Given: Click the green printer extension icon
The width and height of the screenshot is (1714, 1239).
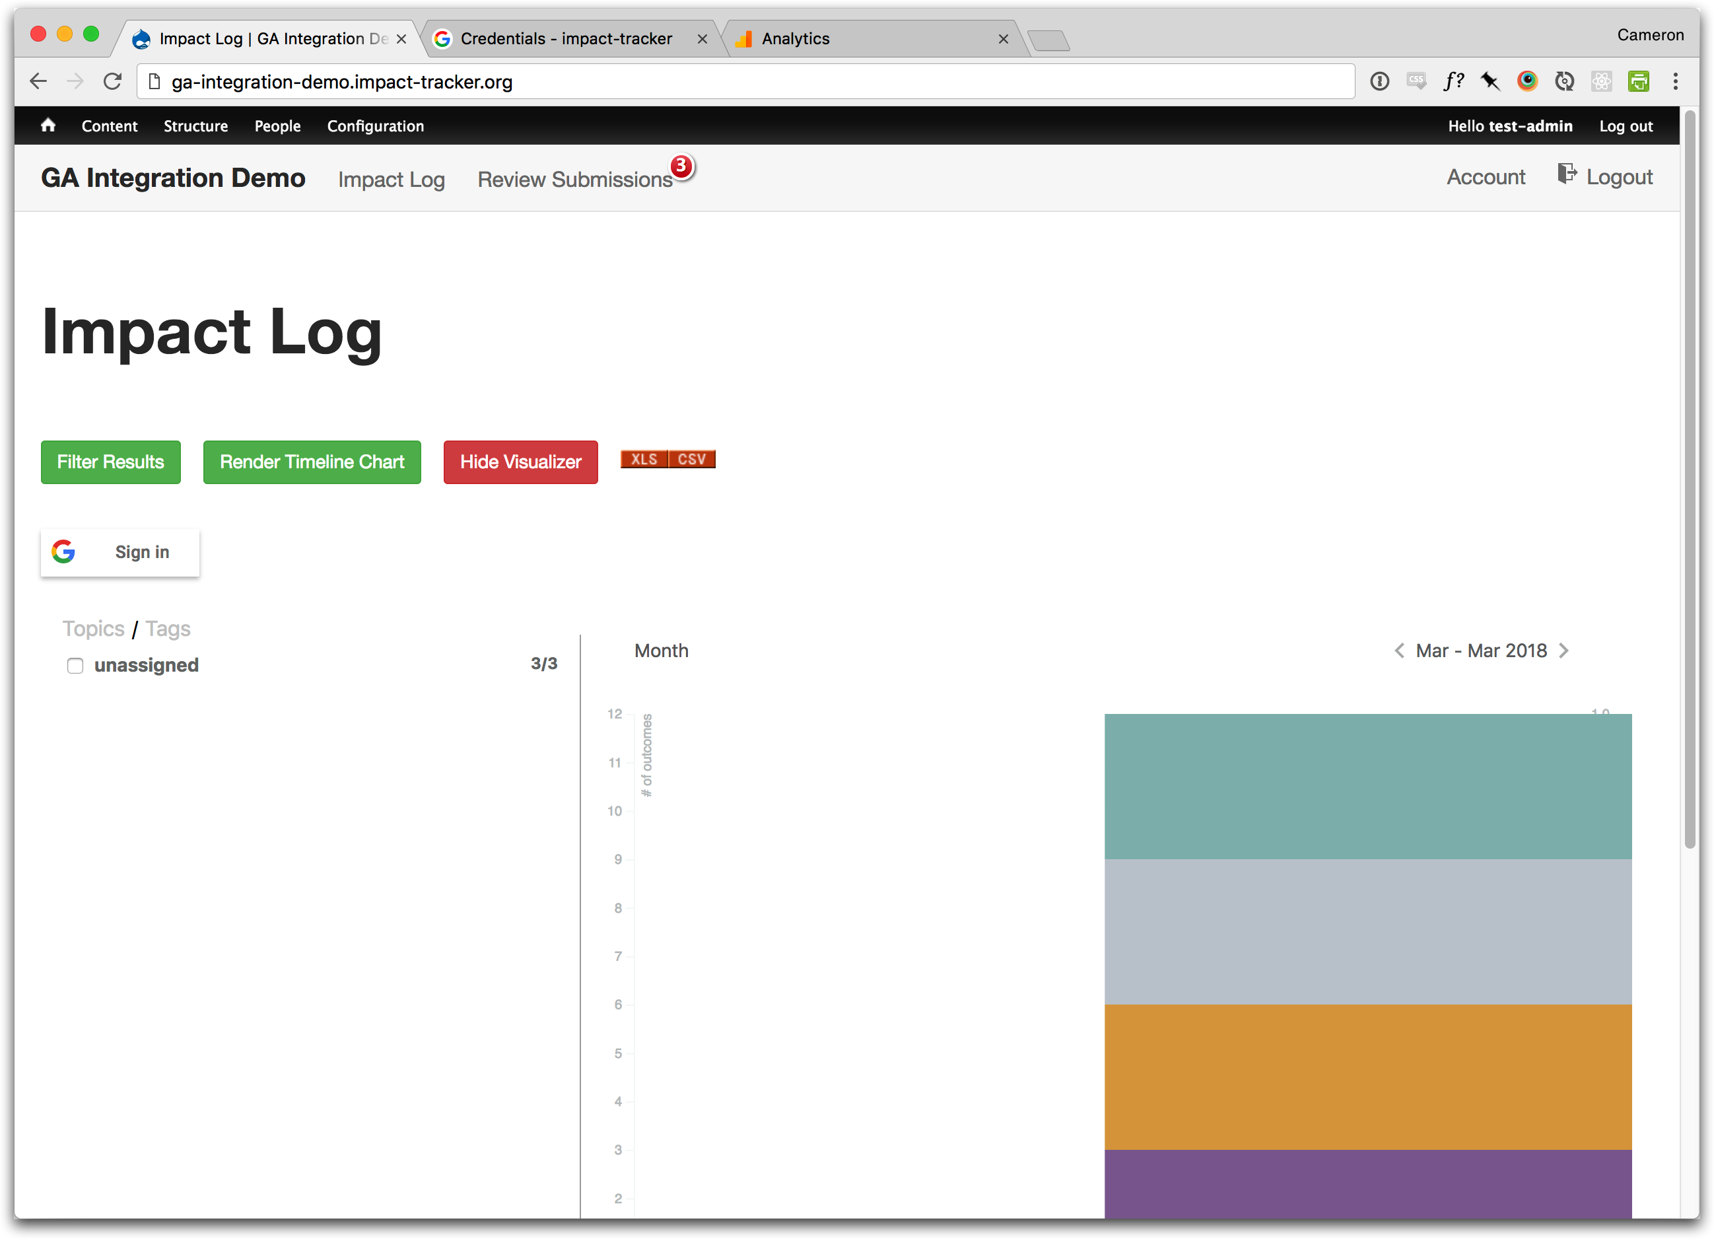Looking at the screenshot, I should coord(1637,82).
